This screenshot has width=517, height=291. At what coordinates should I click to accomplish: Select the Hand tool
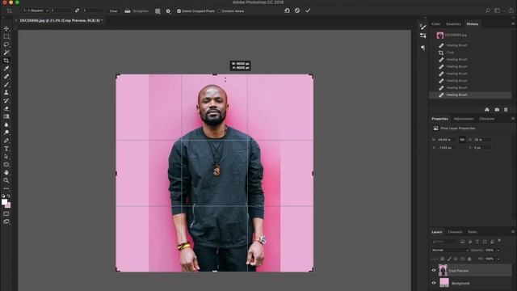(x=6, y=172)
